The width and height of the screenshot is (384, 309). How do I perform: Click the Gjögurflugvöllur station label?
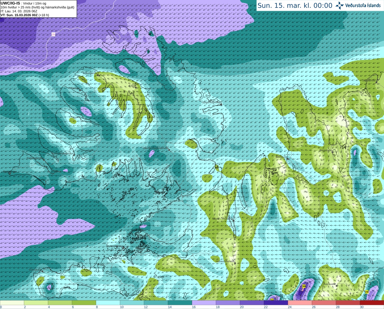click(211, 102)
